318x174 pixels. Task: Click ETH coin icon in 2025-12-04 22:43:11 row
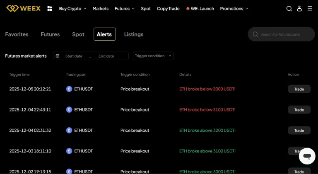click(69, 110)
